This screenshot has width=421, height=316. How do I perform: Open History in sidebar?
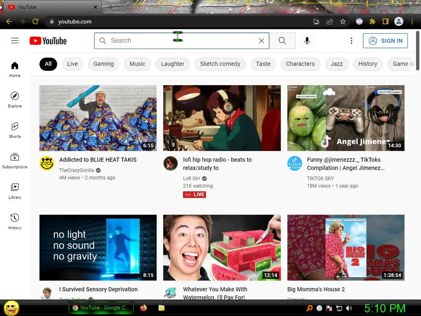(15, 221)
